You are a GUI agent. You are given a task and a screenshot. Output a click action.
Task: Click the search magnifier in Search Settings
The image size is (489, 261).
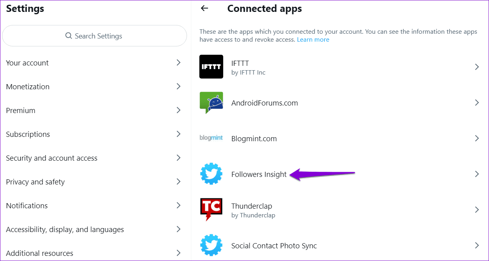[x=68, y=36]
